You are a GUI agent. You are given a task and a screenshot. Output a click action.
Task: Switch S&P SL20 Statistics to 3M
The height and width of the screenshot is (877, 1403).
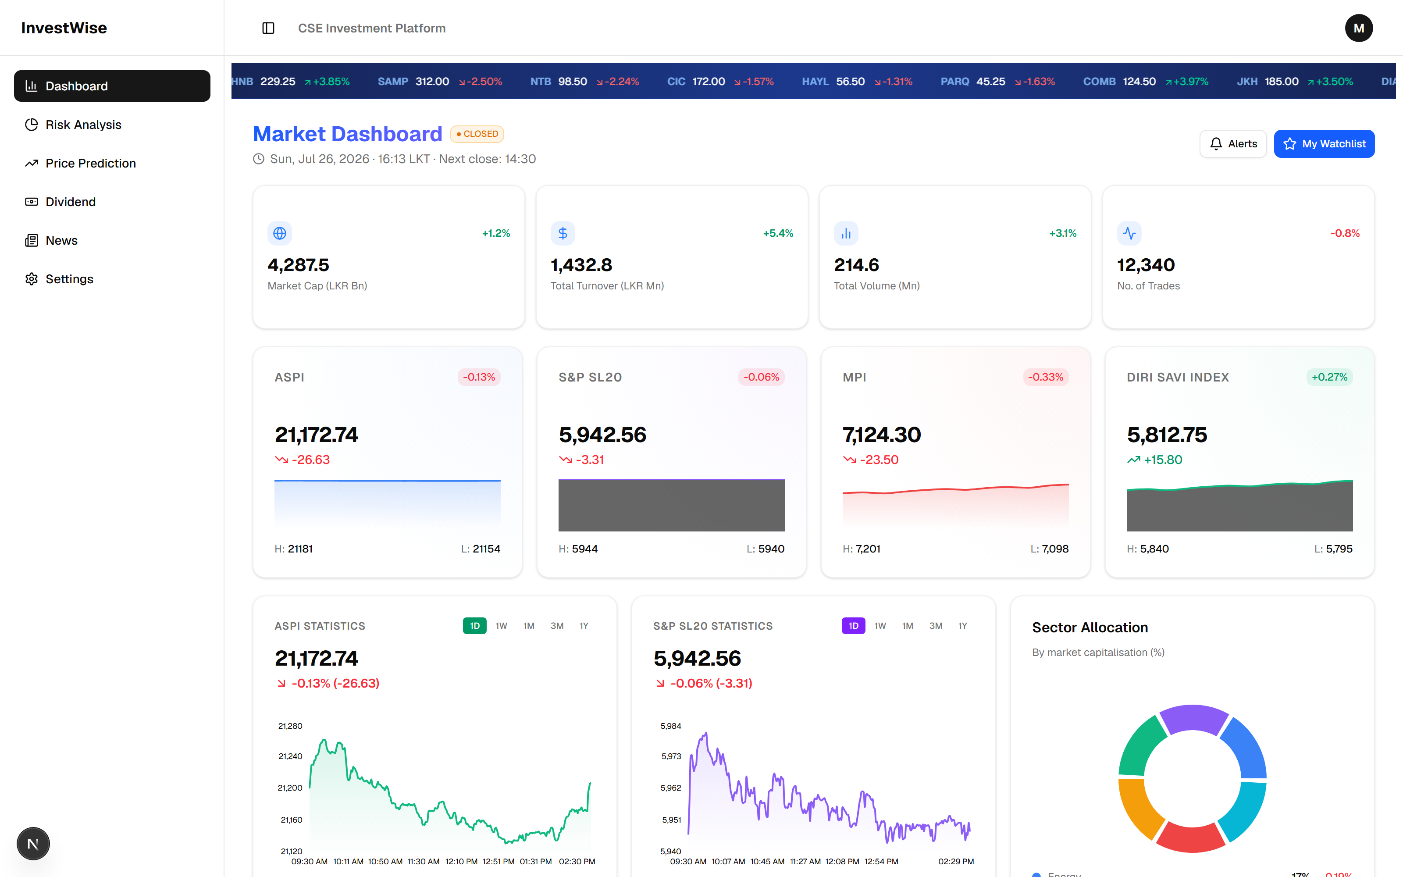tap(935, 625)
